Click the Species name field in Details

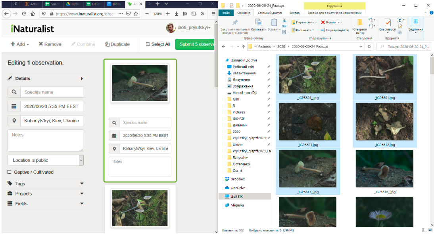click(x=52, y=92)
